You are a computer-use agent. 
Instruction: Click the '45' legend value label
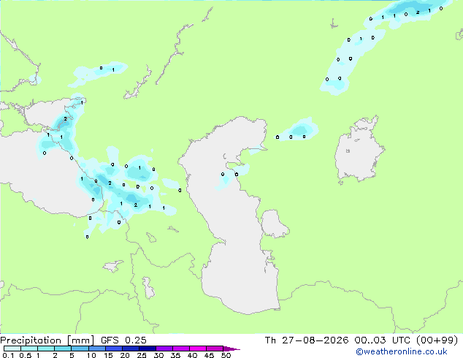point(209,355)
